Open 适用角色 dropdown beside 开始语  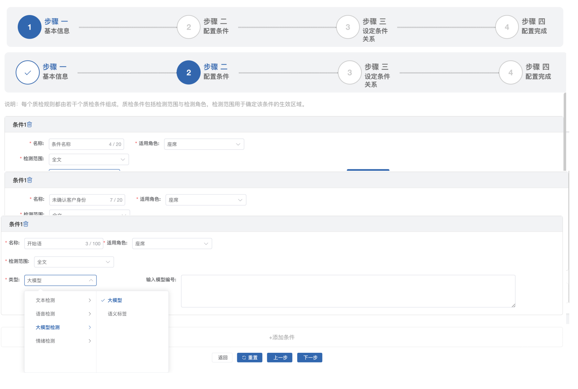point(172,244)
